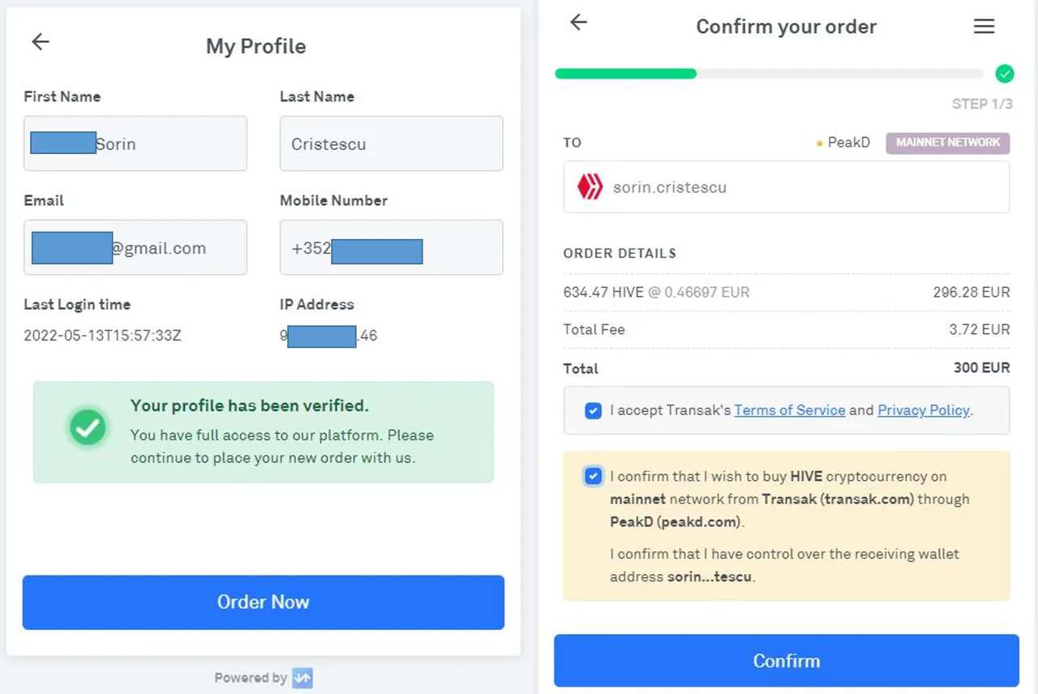Uncheck the Terms of Service acceptance checkbox

[593, 411]
